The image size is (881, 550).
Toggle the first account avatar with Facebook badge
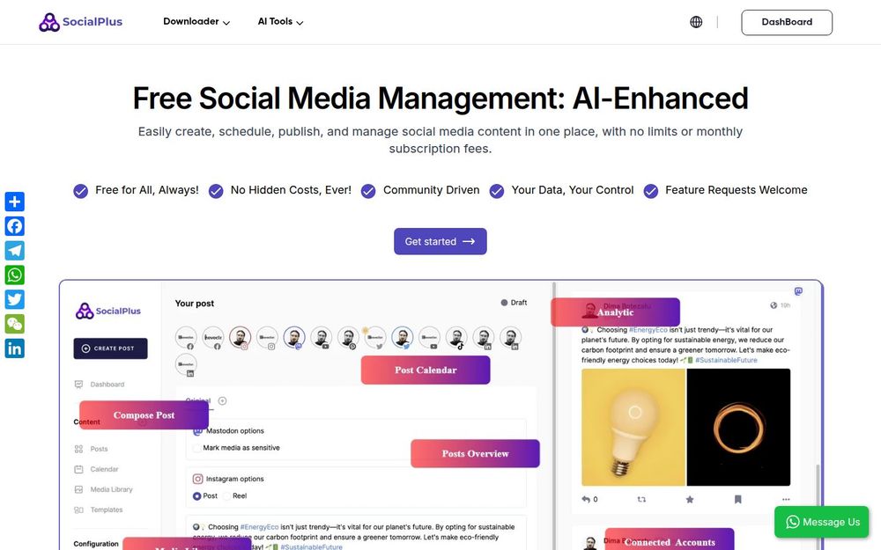186,337
